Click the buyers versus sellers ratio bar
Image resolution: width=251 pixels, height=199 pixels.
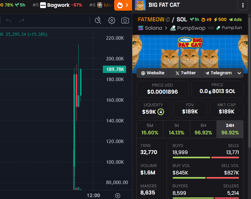[x=206, y=198]
